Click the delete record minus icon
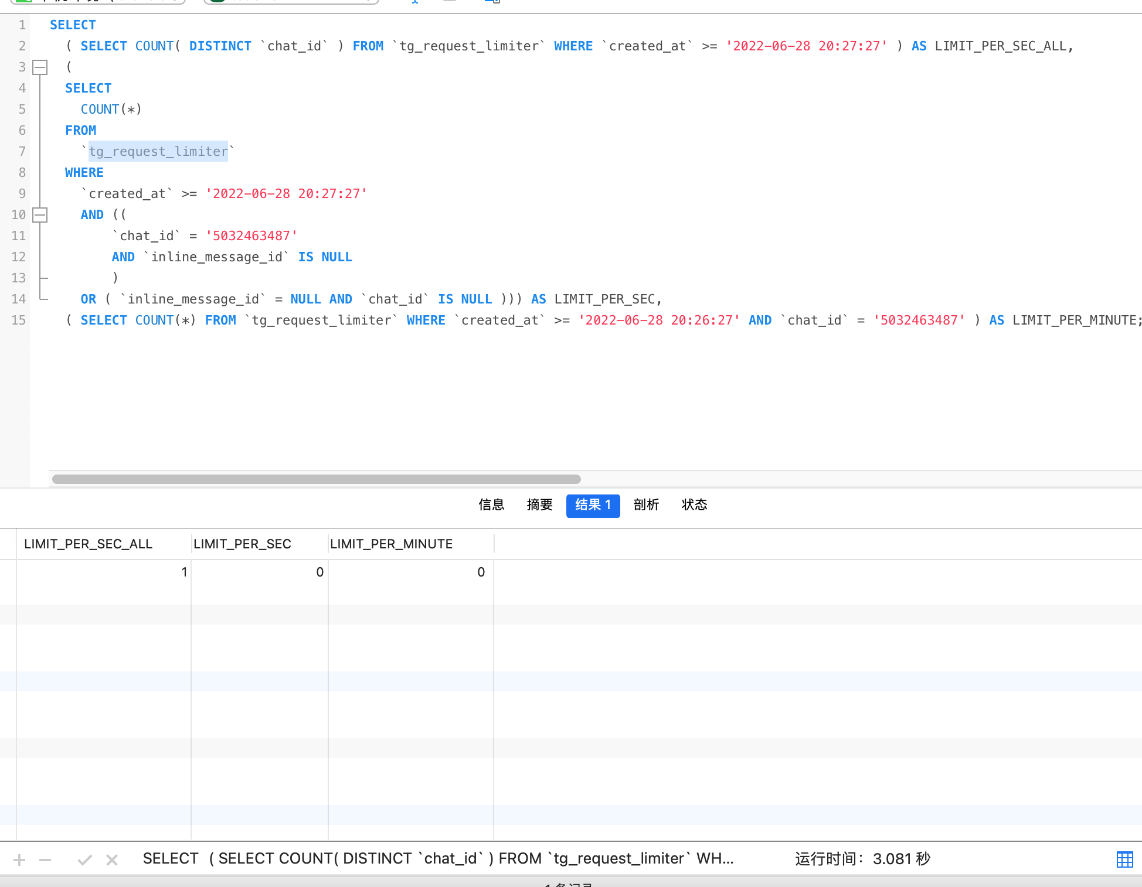The width and height of the screenshot is (1142, 887). click(x=45, y=860)
